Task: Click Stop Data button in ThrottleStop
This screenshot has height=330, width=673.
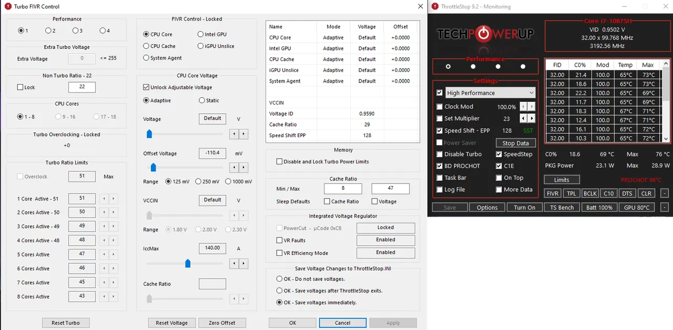Action: (515, 143)
